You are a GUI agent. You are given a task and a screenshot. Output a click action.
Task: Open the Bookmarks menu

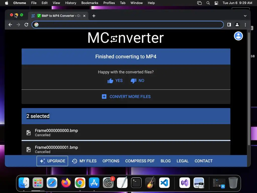(x=90, y=3)
